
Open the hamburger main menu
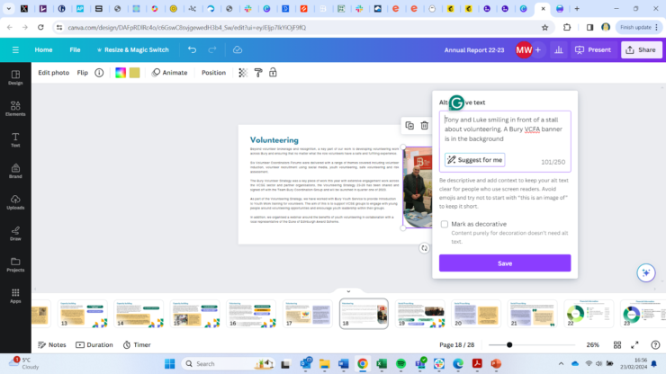coord(15,49)
